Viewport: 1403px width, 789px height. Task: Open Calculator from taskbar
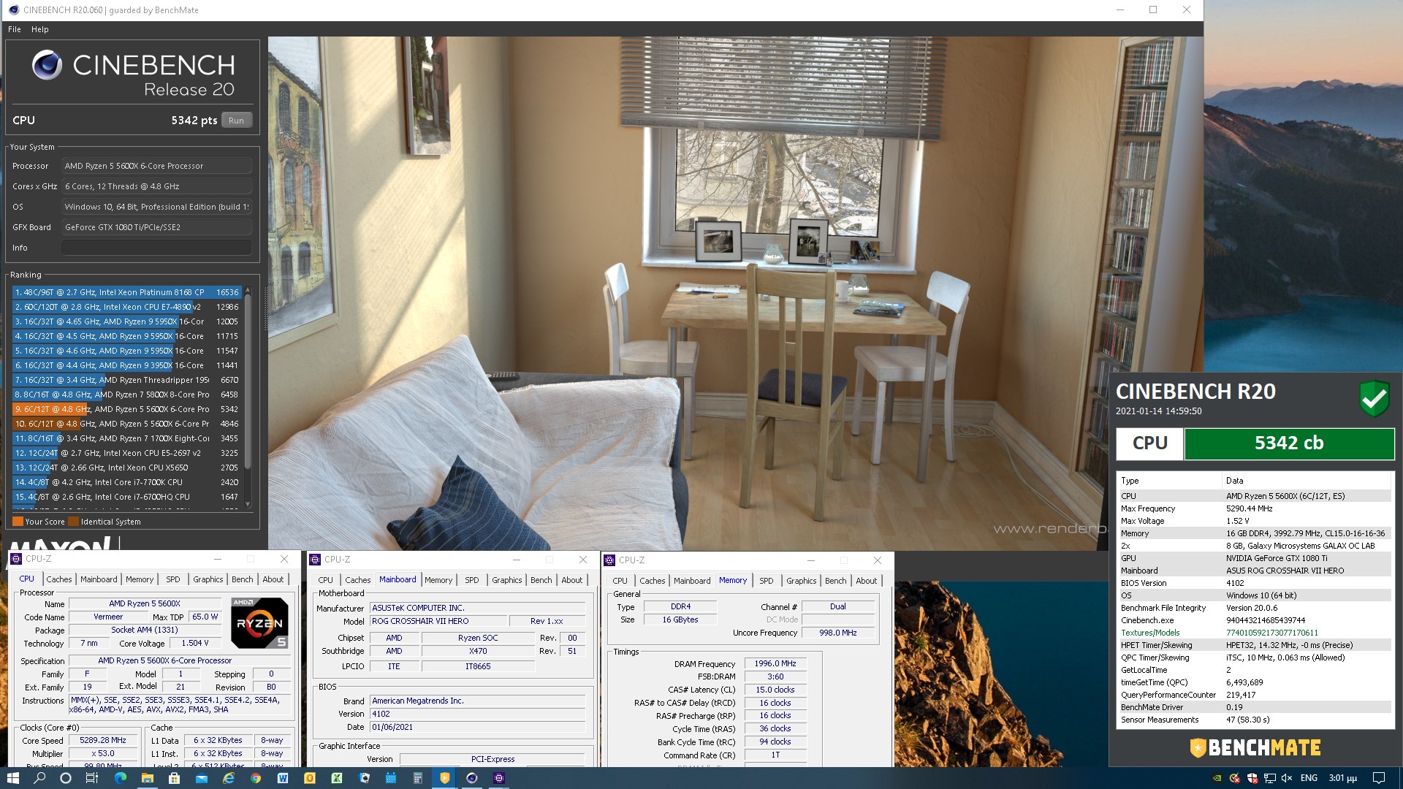(x=418, y=778)
